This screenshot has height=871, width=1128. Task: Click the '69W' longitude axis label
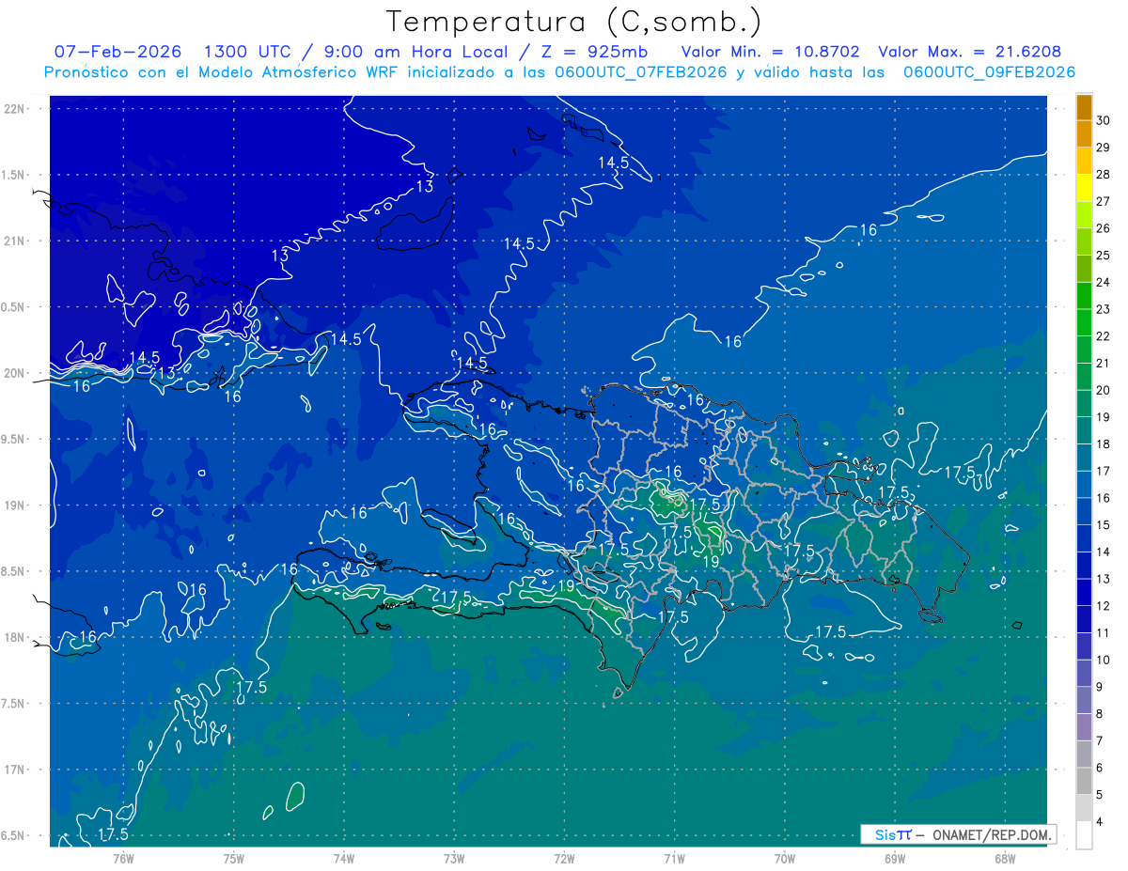(x=894, y=858)
